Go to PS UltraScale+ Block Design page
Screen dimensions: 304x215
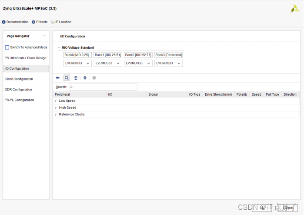25,58
